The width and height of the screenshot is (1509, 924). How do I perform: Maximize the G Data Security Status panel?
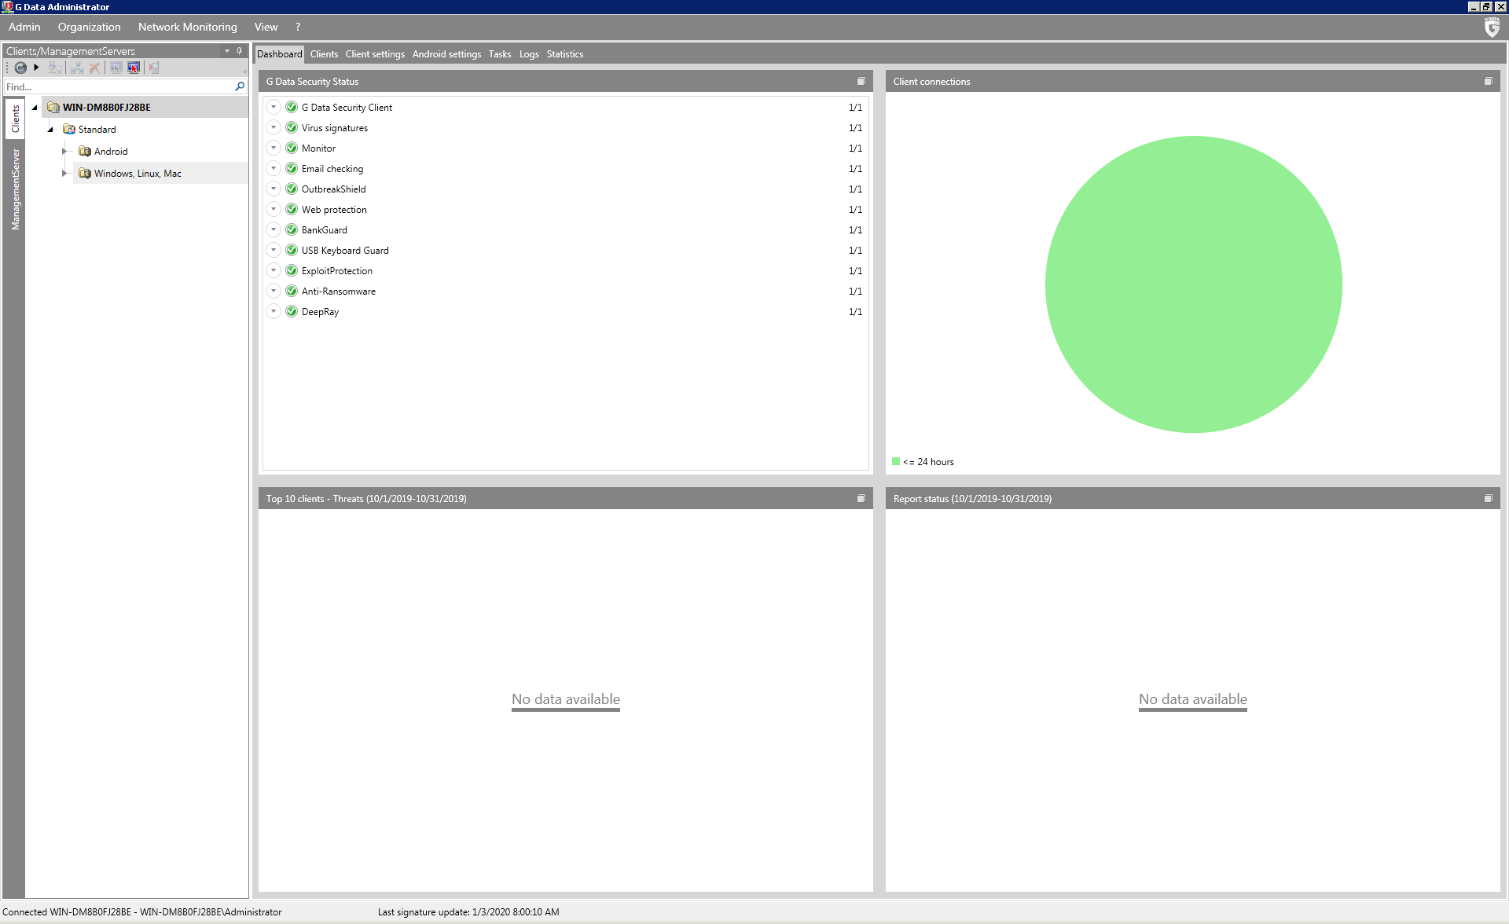point(861,82)
